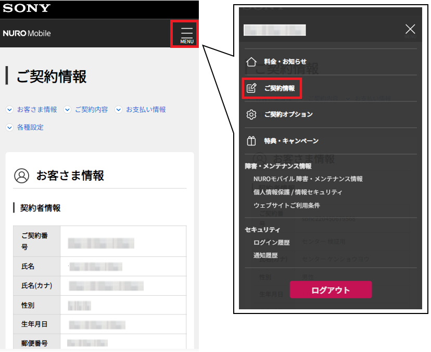Open the お客さま情報 anchor link
This screenshot has width=431, height=352.
click(37, 109)
